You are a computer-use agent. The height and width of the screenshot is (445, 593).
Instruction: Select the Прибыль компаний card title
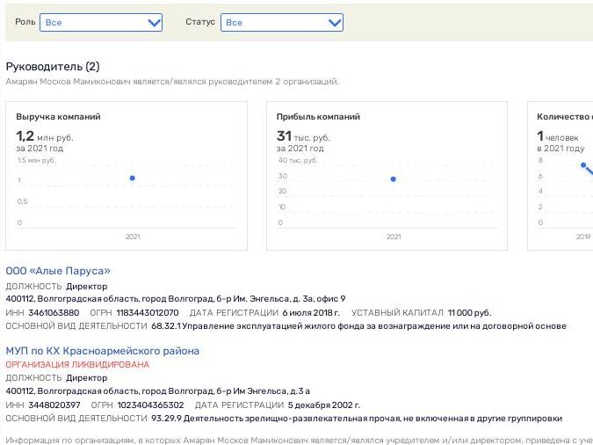point(318,117)
